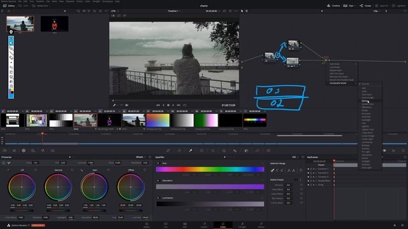Toggle the Hue qualifier on or off
Viewport: 408px width, 229px height.
point(158,163)
